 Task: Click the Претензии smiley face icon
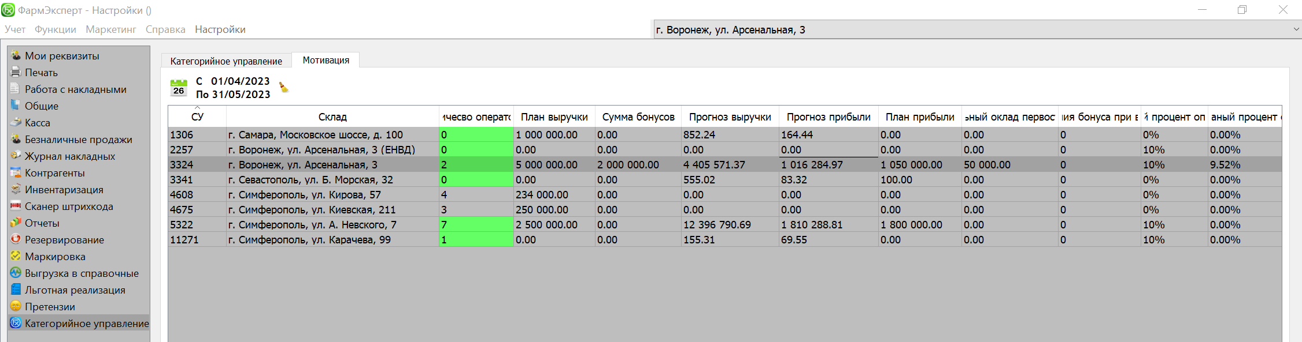[x=16, y=306]
